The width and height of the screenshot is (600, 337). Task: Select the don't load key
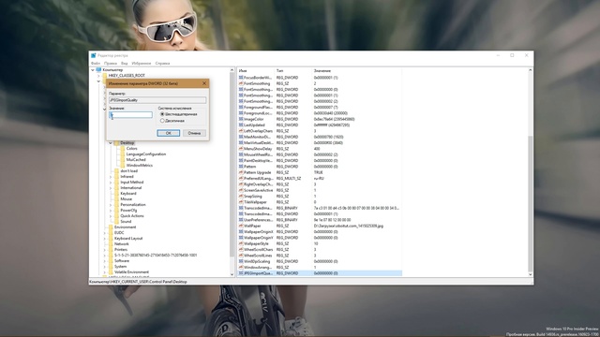[x=128, y=170]
